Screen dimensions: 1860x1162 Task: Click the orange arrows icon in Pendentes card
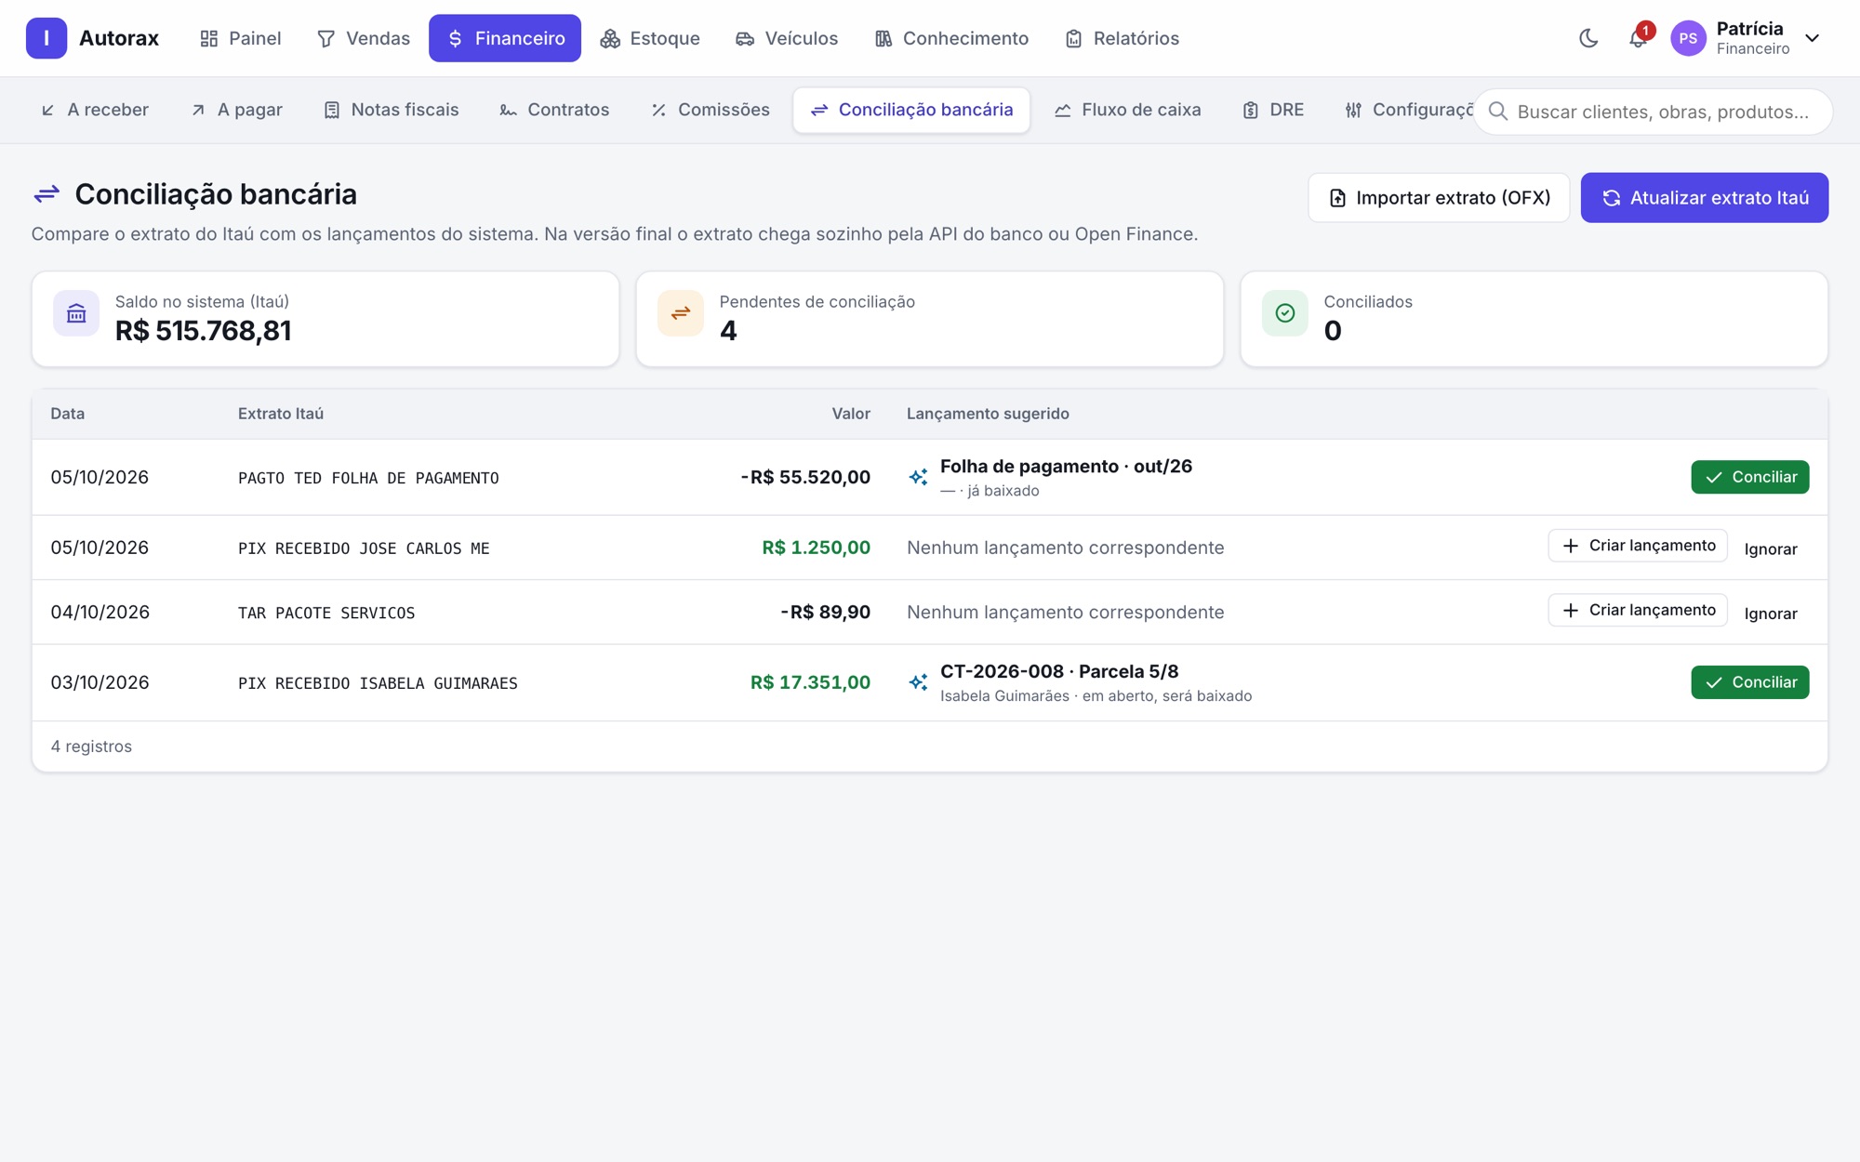(681, 313)
